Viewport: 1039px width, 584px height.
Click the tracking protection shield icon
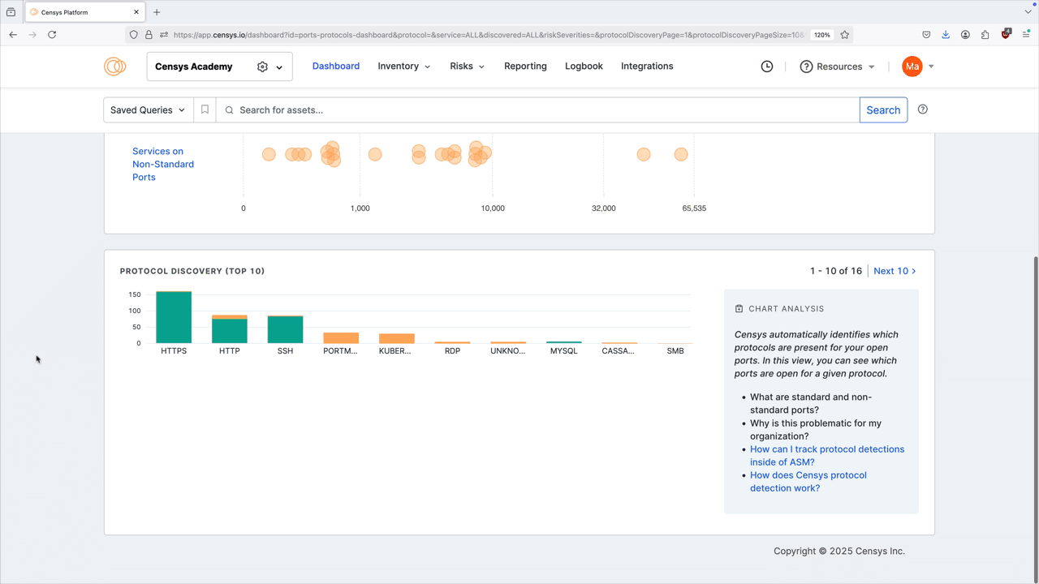[134, 35]
